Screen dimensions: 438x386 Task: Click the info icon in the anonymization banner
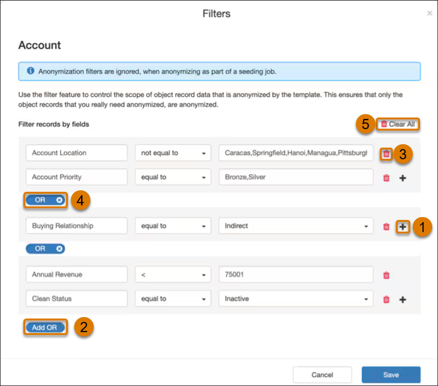31,71
